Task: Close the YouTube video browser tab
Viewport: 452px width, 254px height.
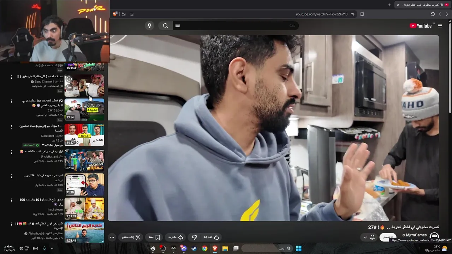Action: [x=398, y=5]
